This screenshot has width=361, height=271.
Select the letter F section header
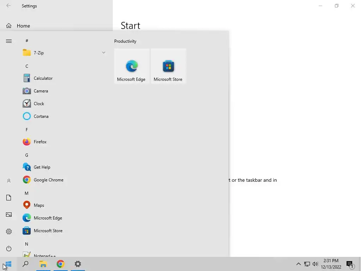coord(27,130)
